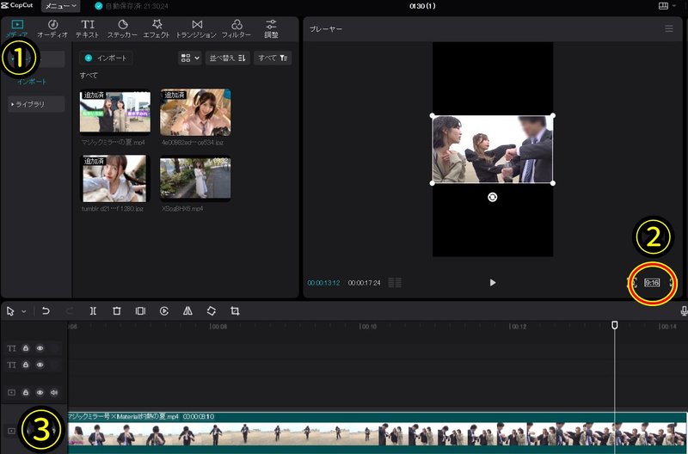
Task: Click the インポート button with plus icon
Action: 106,58
